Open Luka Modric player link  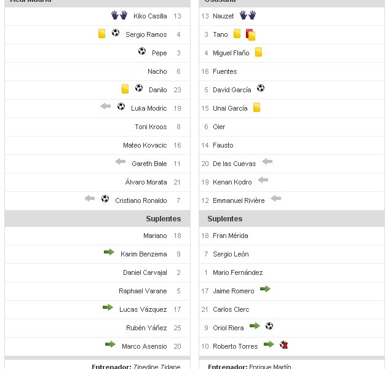[x=149, y=108]
